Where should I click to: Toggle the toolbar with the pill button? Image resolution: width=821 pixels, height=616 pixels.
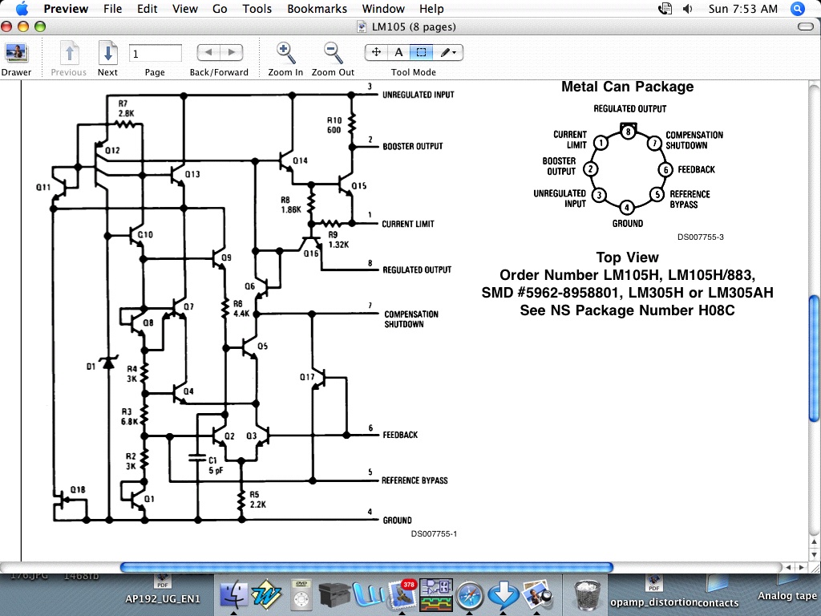[x=805, y=26]
